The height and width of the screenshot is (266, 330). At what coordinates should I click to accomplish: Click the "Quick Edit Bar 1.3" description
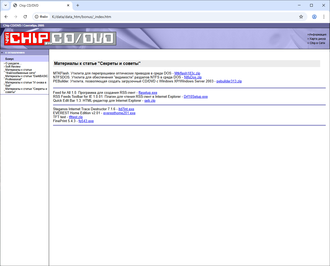point(97,101)
